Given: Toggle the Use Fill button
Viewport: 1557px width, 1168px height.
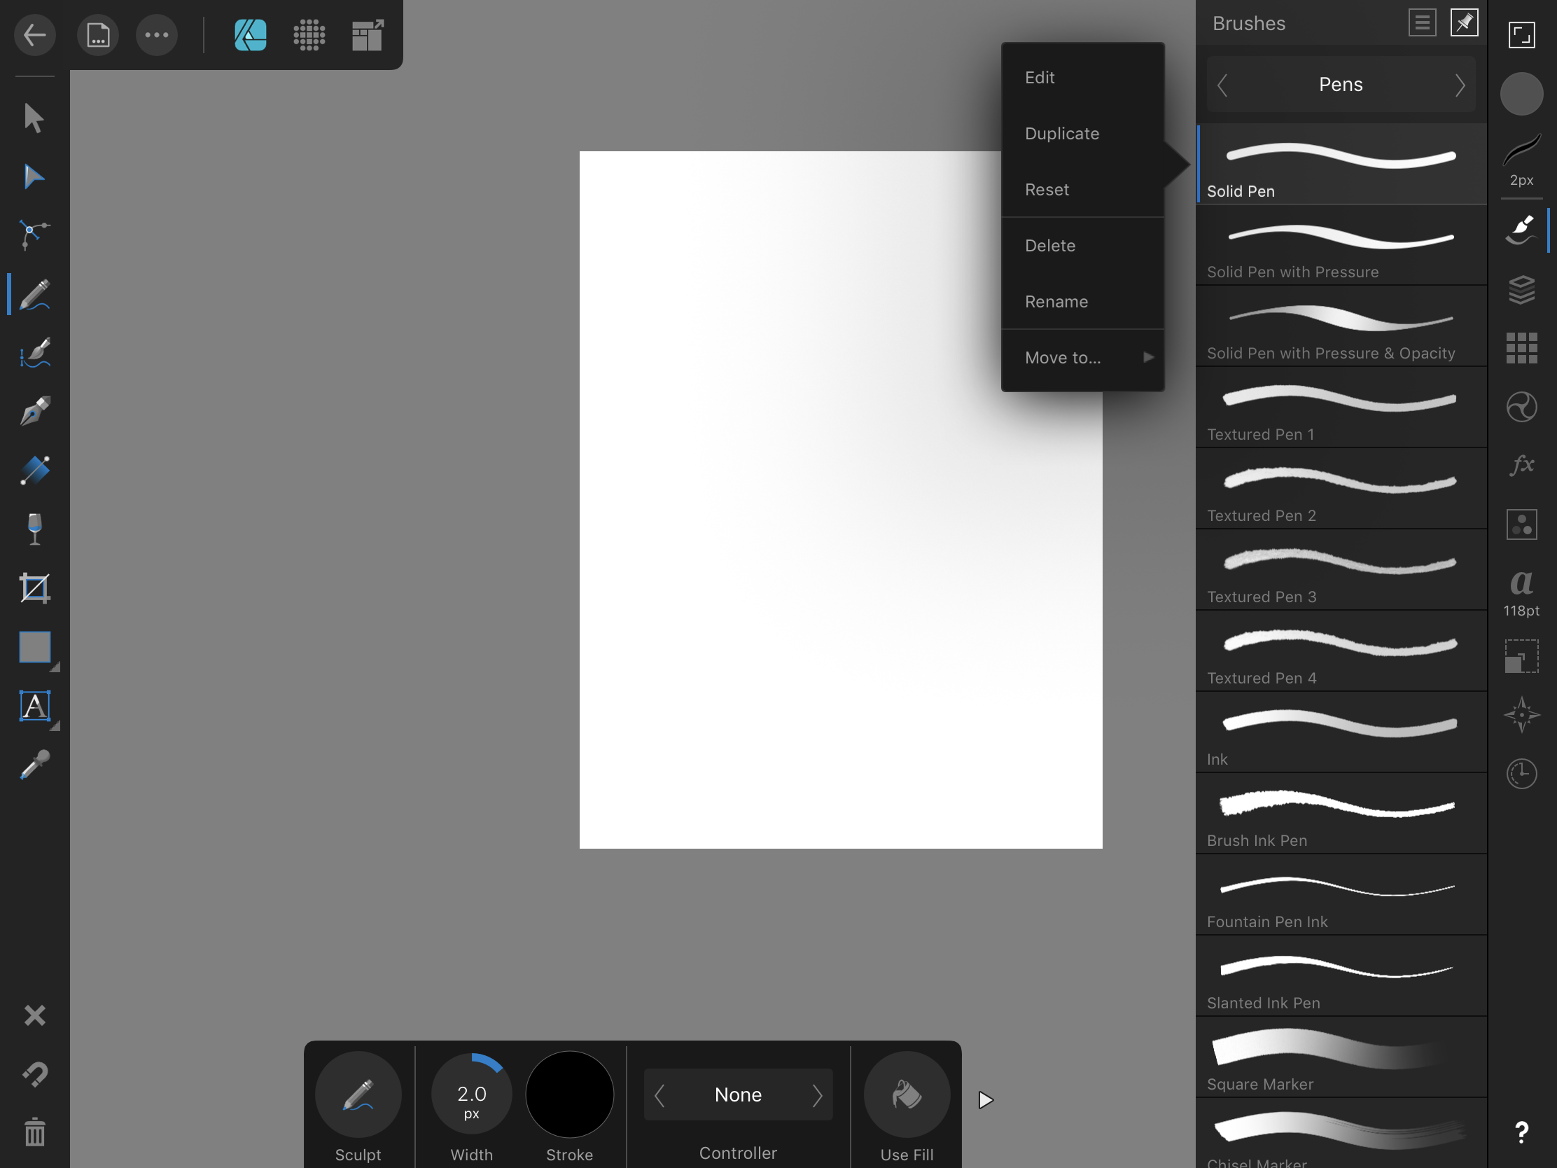Looking at the screenshot, I should (x=907, y=1094).
